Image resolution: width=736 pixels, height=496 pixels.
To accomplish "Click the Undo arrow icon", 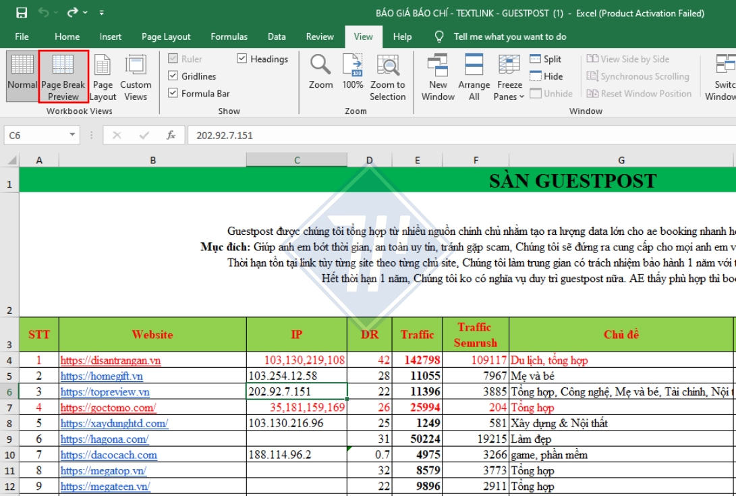I will coord(43,13).
